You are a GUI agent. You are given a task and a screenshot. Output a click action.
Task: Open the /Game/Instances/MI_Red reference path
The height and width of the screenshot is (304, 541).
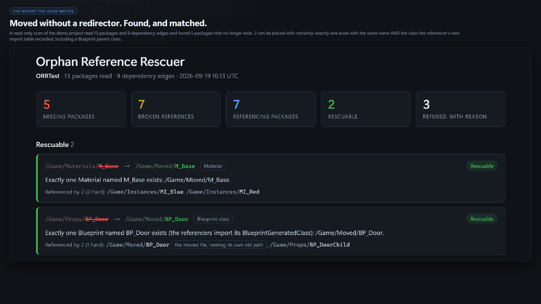point(223,192)
